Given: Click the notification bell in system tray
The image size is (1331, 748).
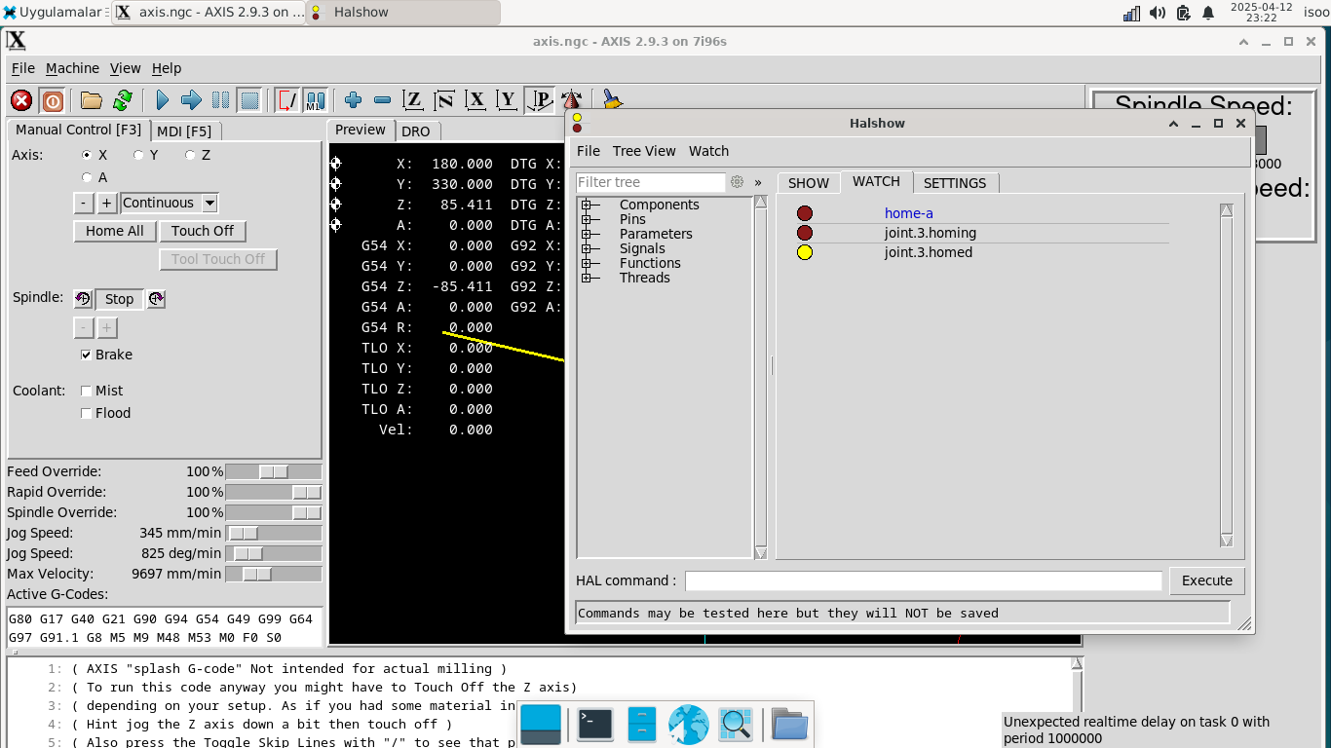Looking at the screenshot, I should pyautogui.click(x=1208, y=13).
